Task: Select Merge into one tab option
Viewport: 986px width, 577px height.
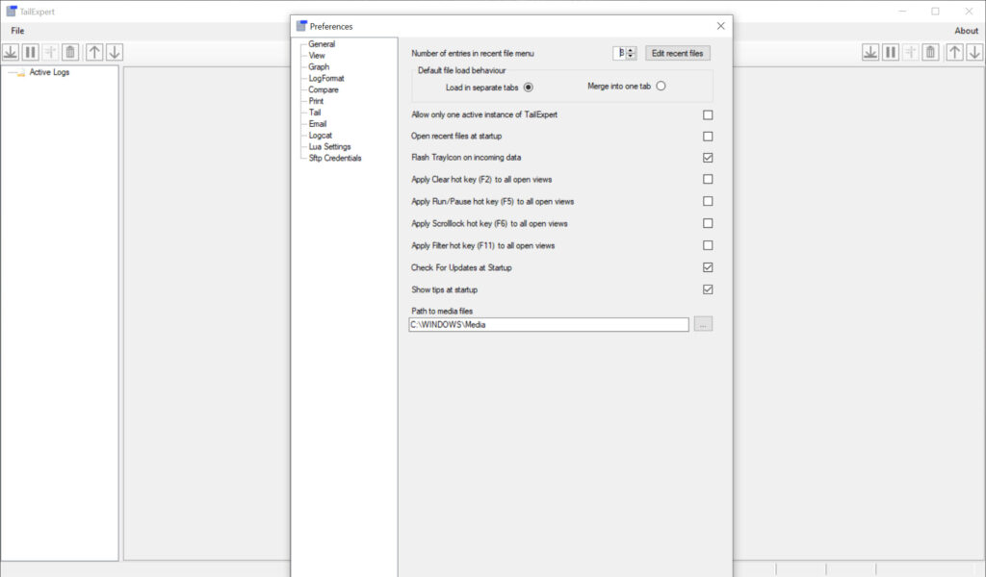Action: pos(661,86)
